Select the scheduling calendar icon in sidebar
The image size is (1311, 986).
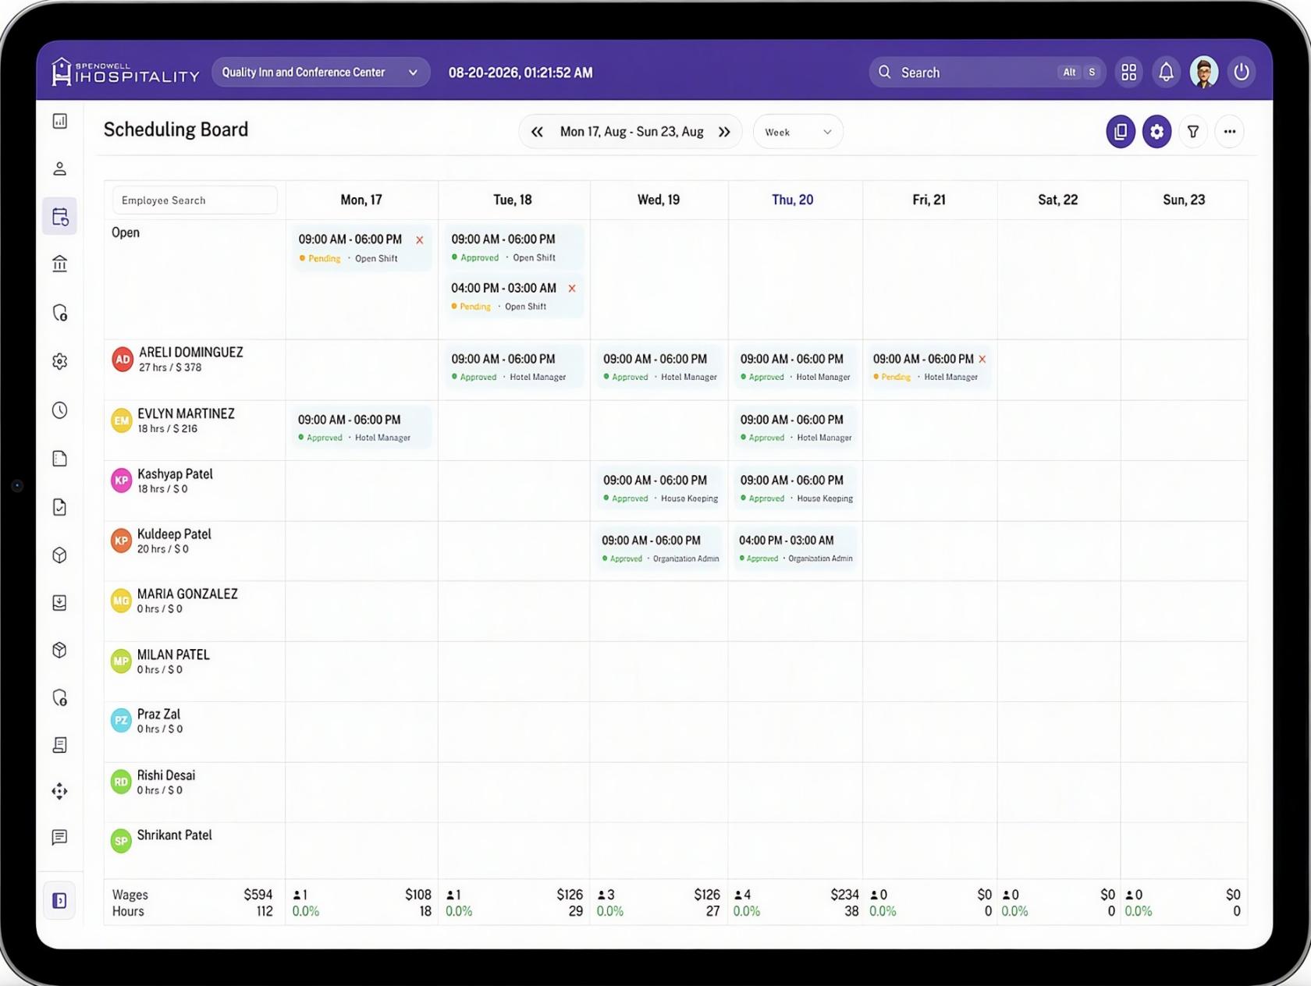[60, 216]
